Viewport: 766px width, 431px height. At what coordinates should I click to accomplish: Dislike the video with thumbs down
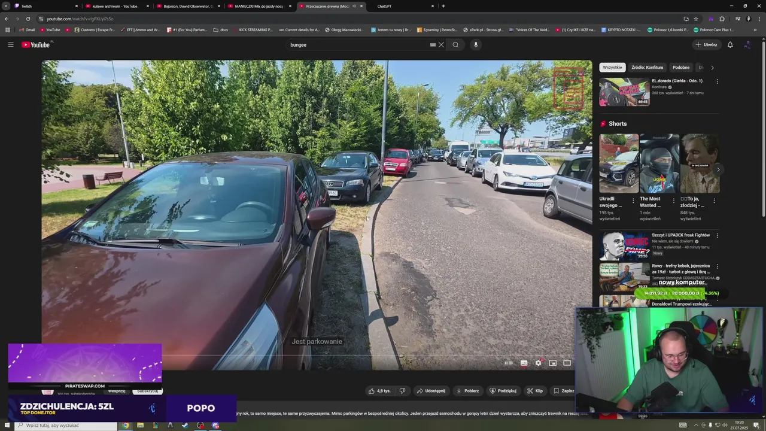tap(402, 391)
